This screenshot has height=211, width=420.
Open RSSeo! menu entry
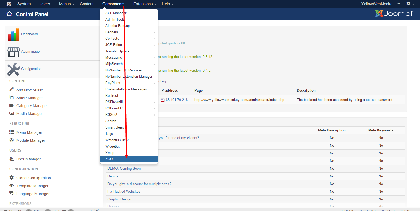129,114
